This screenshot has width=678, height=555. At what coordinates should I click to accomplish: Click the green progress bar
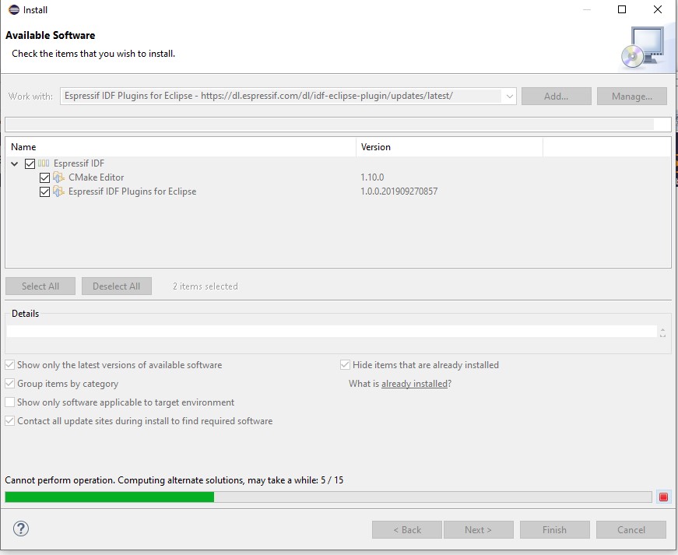pyautogui.click(x=109, y=496)
